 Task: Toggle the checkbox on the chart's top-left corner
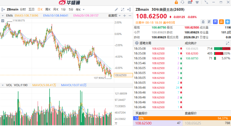3,21
